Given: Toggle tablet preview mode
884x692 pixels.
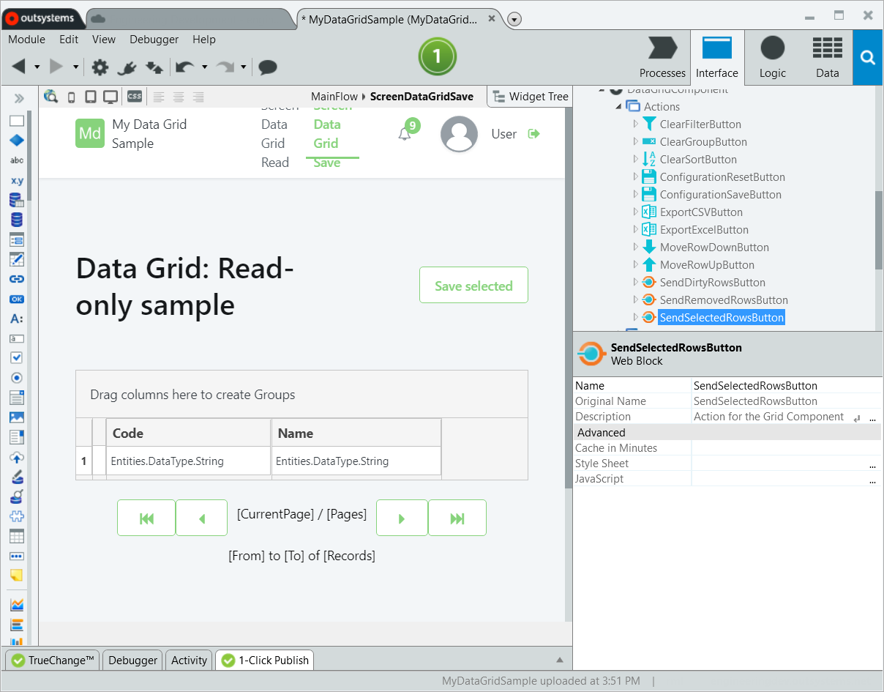Looking at the screenshot, I should (90, 96).
